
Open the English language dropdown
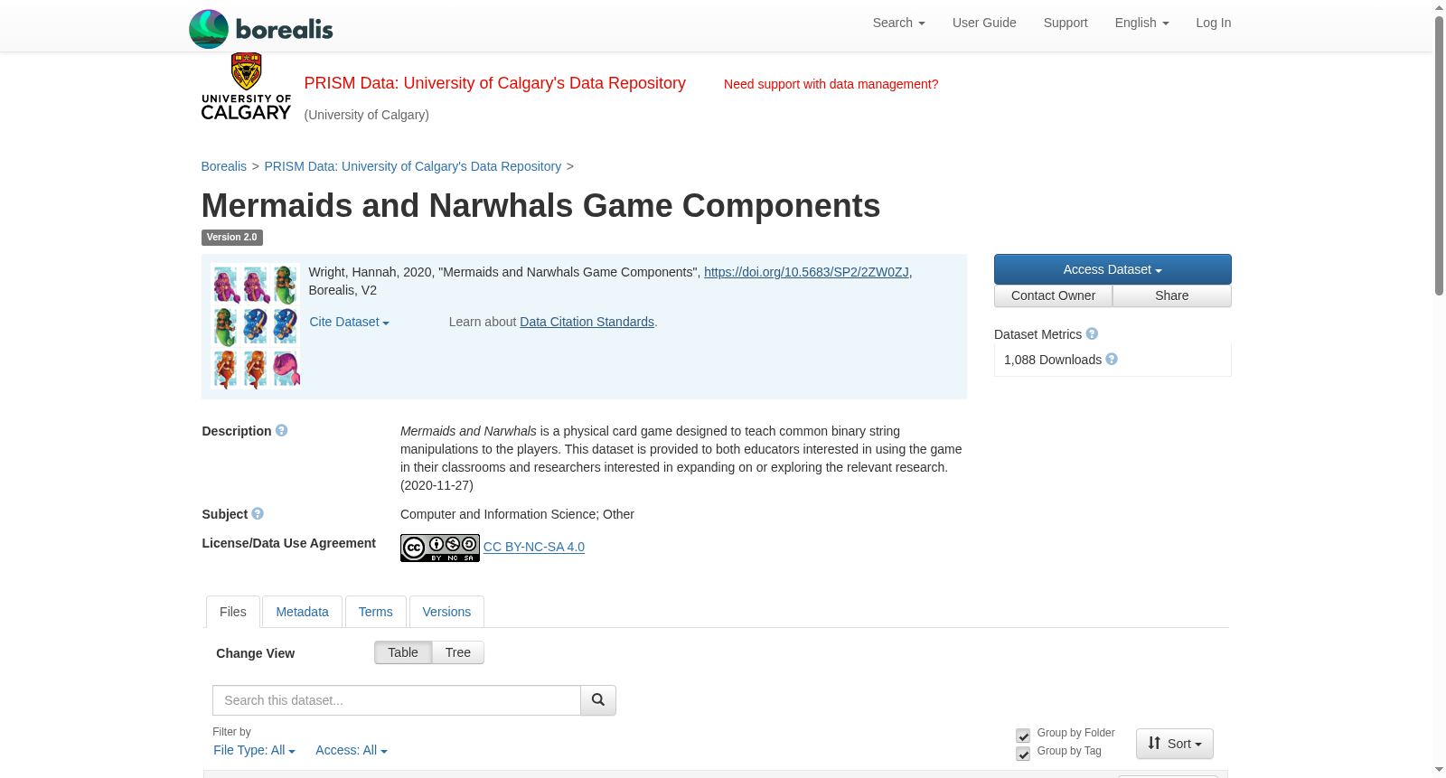[x=1141, y=23]
